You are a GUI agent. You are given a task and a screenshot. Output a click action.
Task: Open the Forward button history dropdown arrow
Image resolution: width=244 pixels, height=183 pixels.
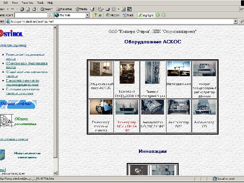point(17,9)
